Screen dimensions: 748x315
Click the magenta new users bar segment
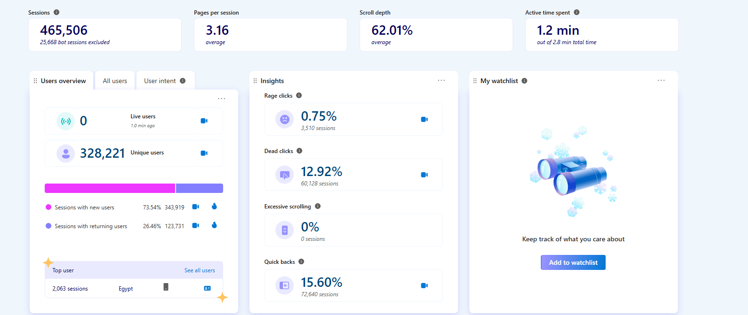click(x=110, y=188)
